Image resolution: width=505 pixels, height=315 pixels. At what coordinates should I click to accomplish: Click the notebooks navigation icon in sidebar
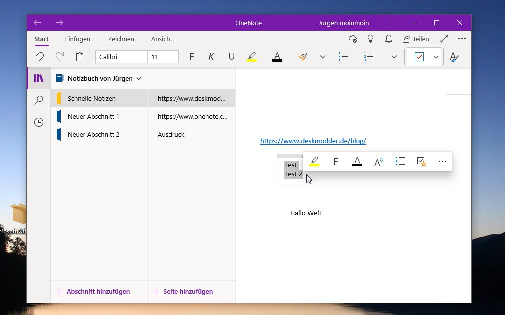click(39, 78)
